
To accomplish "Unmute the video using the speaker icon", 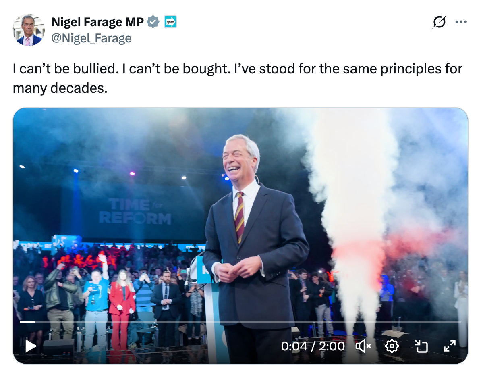I will 363,346.
